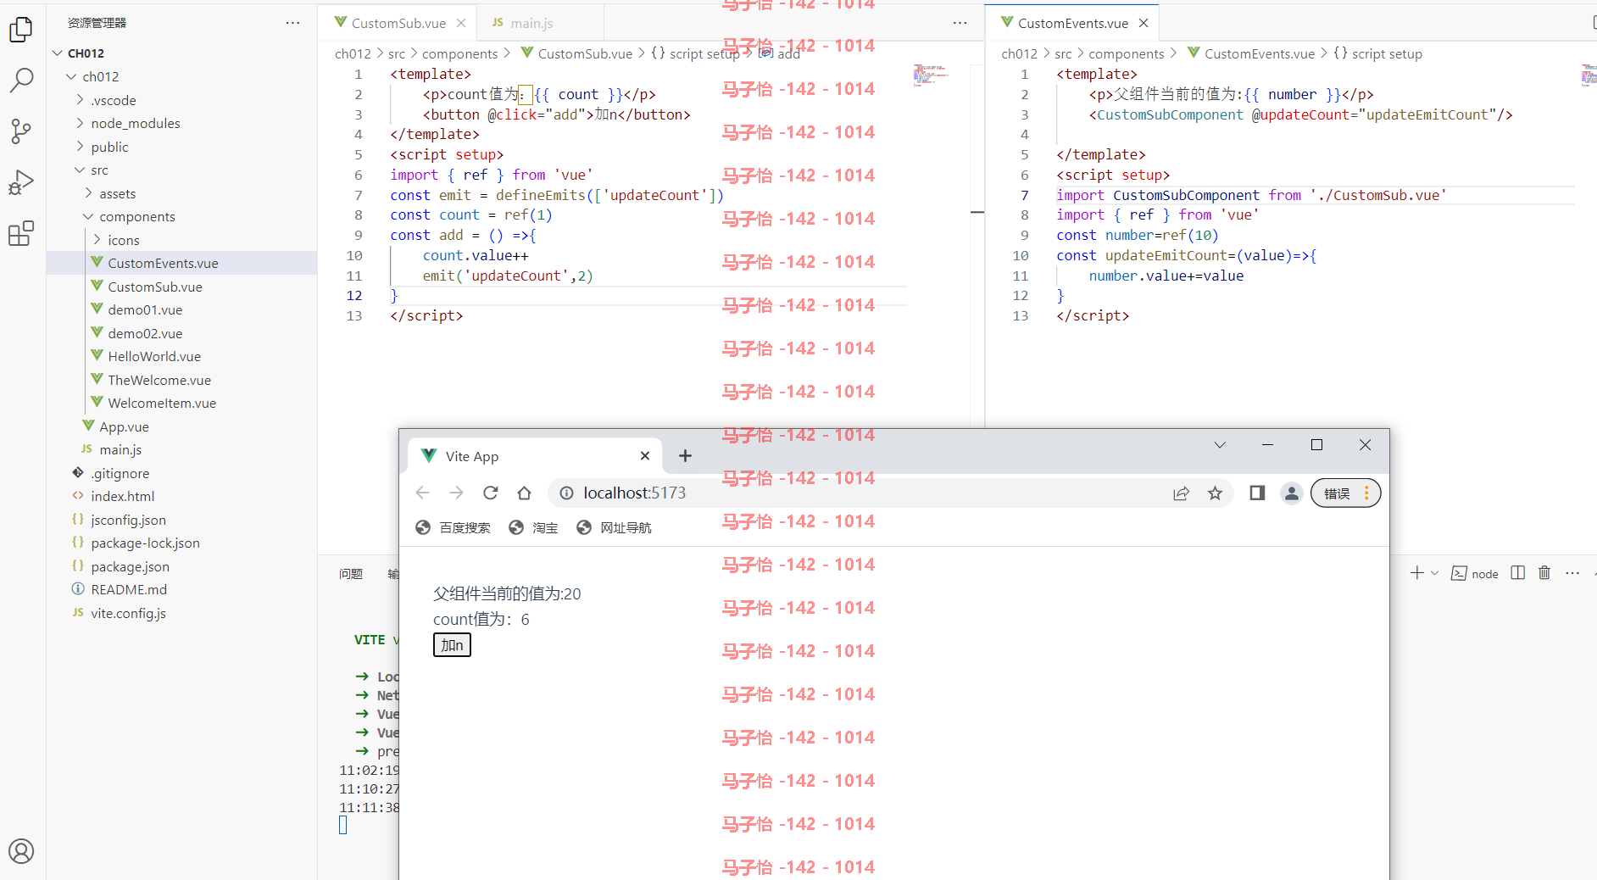This screenshot has width=1597, height=880.
Task: Open the 问题 panel tab
Action: coord(351,574)
